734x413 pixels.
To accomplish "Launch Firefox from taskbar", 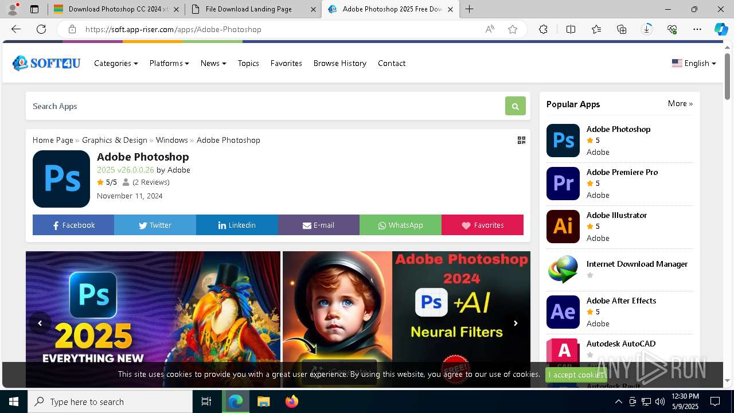I will click(x=292, y=402).
